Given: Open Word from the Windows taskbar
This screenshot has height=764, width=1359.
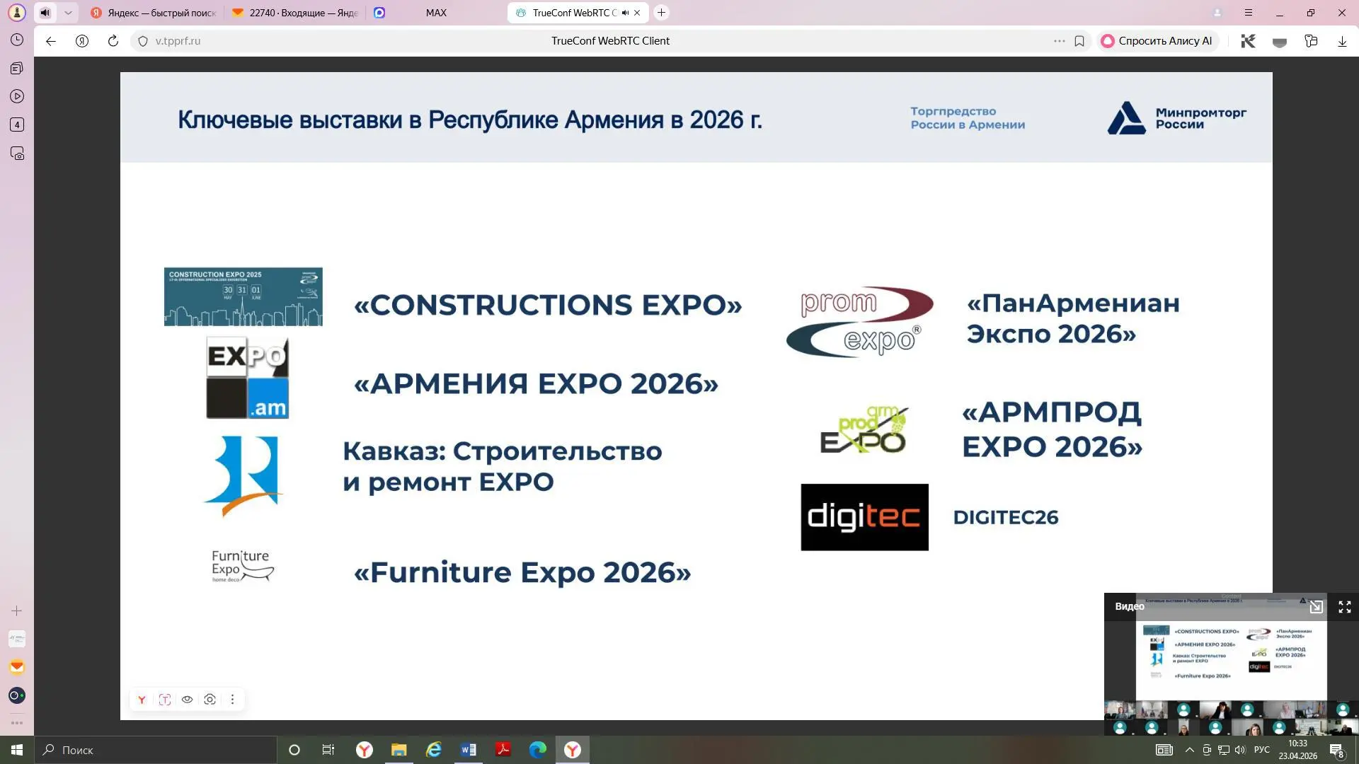Looking at the screenshot, I should pyautogui.click(x=469, y=750).
